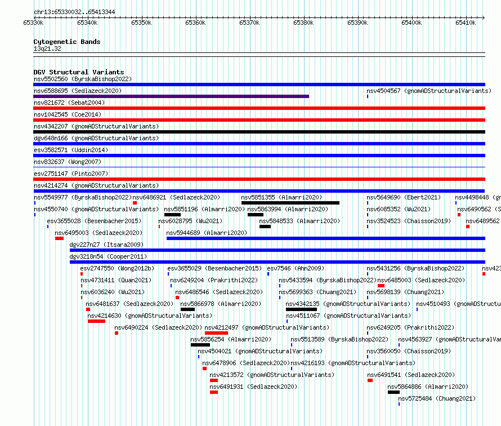Image resolution: width=501 pixels, height=426 pixels.
Task: Click the red nsv6485003 Sedlazeck2020 bar
Action: point(381,286)
